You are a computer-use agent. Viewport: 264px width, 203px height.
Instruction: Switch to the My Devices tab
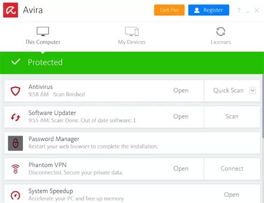131,36
